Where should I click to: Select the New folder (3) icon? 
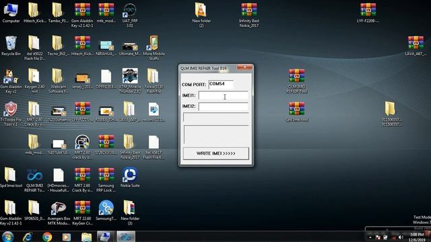tap(130, 212)
